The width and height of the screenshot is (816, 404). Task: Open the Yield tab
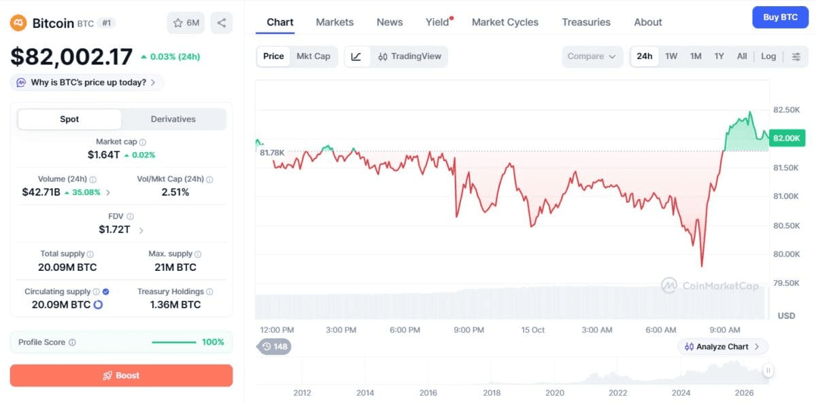tap(439, 22)
